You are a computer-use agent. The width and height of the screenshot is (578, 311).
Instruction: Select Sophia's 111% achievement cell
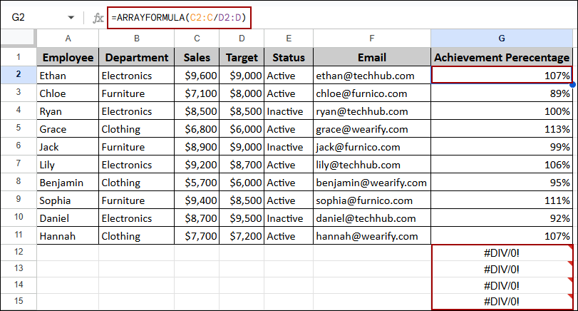click(502, 200)
